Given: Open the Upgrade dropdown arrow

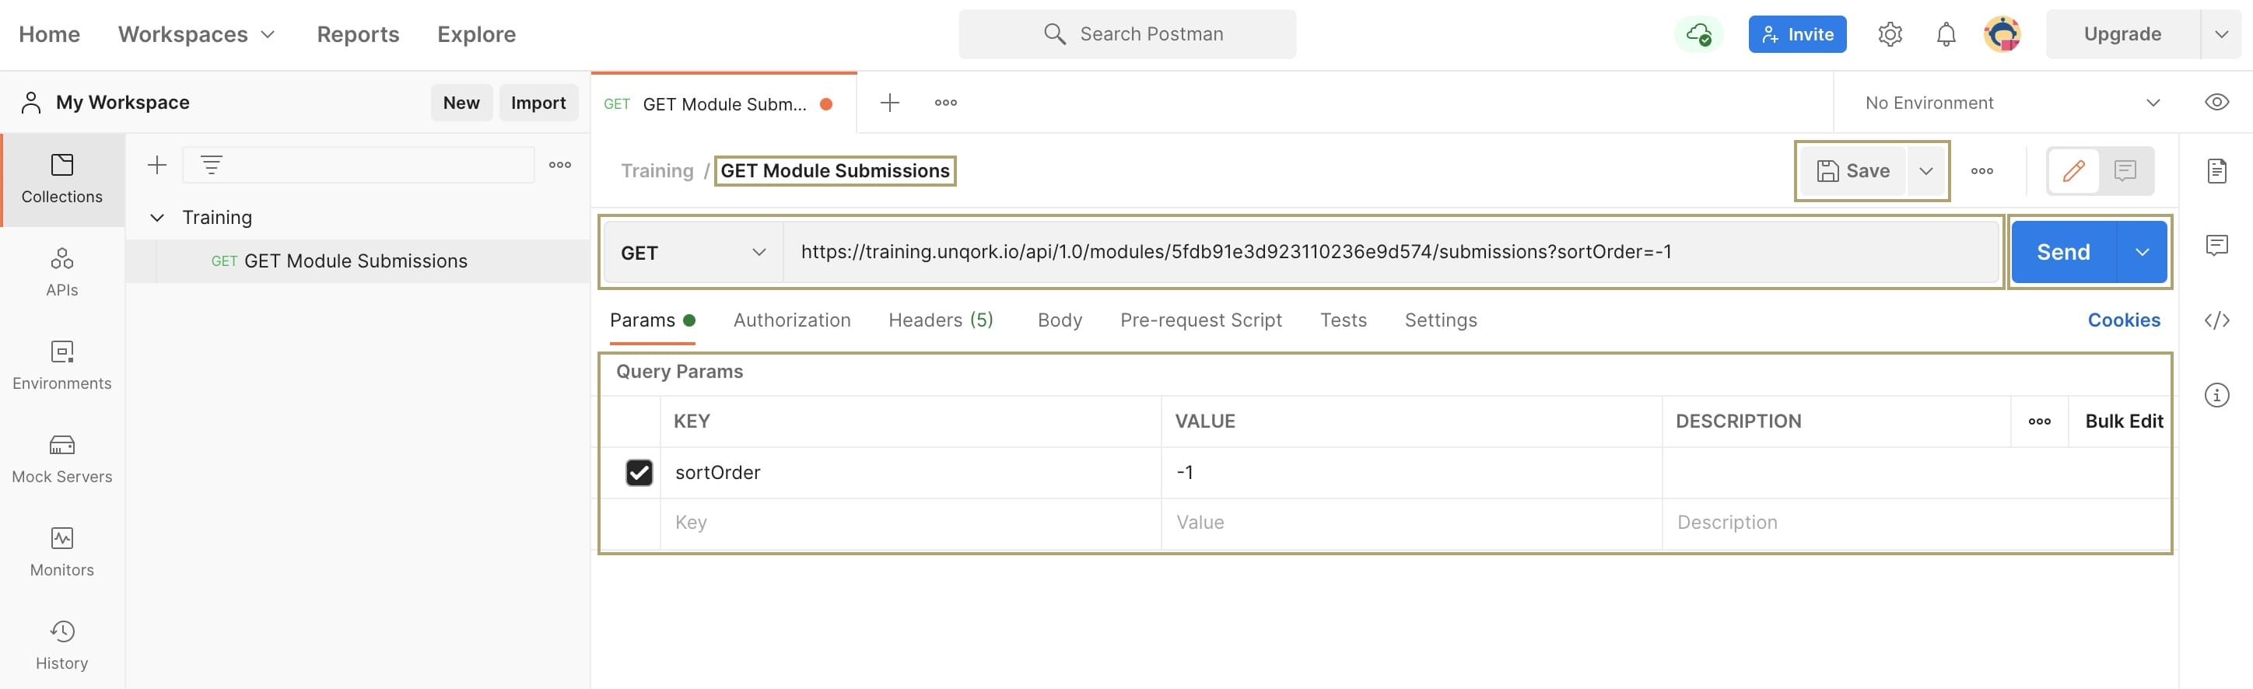Looking at the screenshot, I should click(2220, 34).
